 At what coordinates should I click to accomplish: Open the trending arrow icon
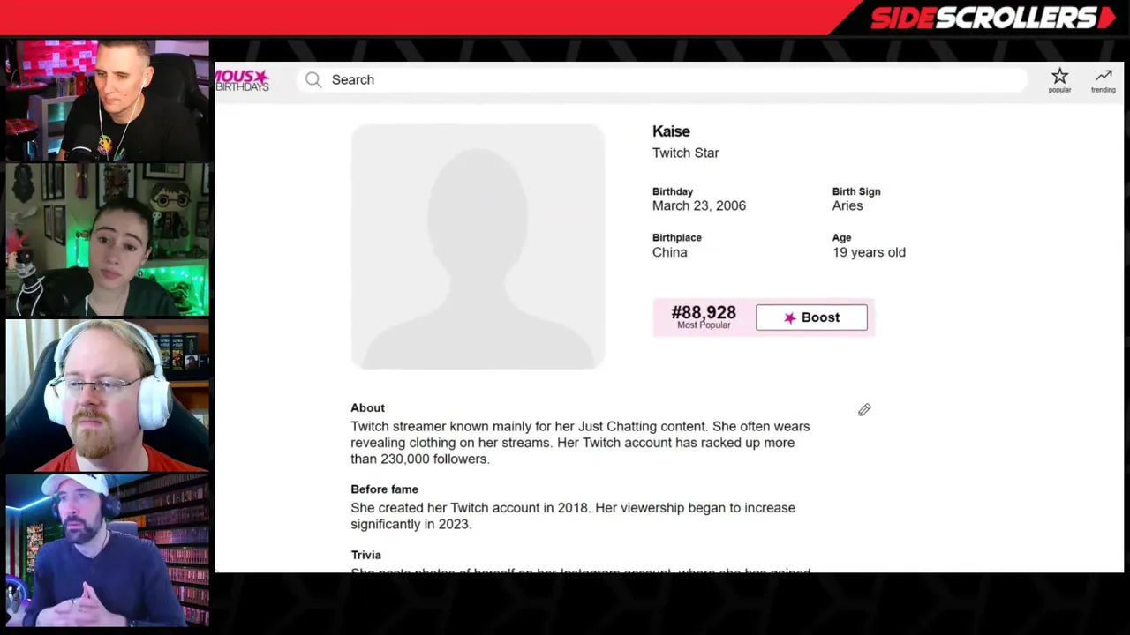coord(1103,80)
